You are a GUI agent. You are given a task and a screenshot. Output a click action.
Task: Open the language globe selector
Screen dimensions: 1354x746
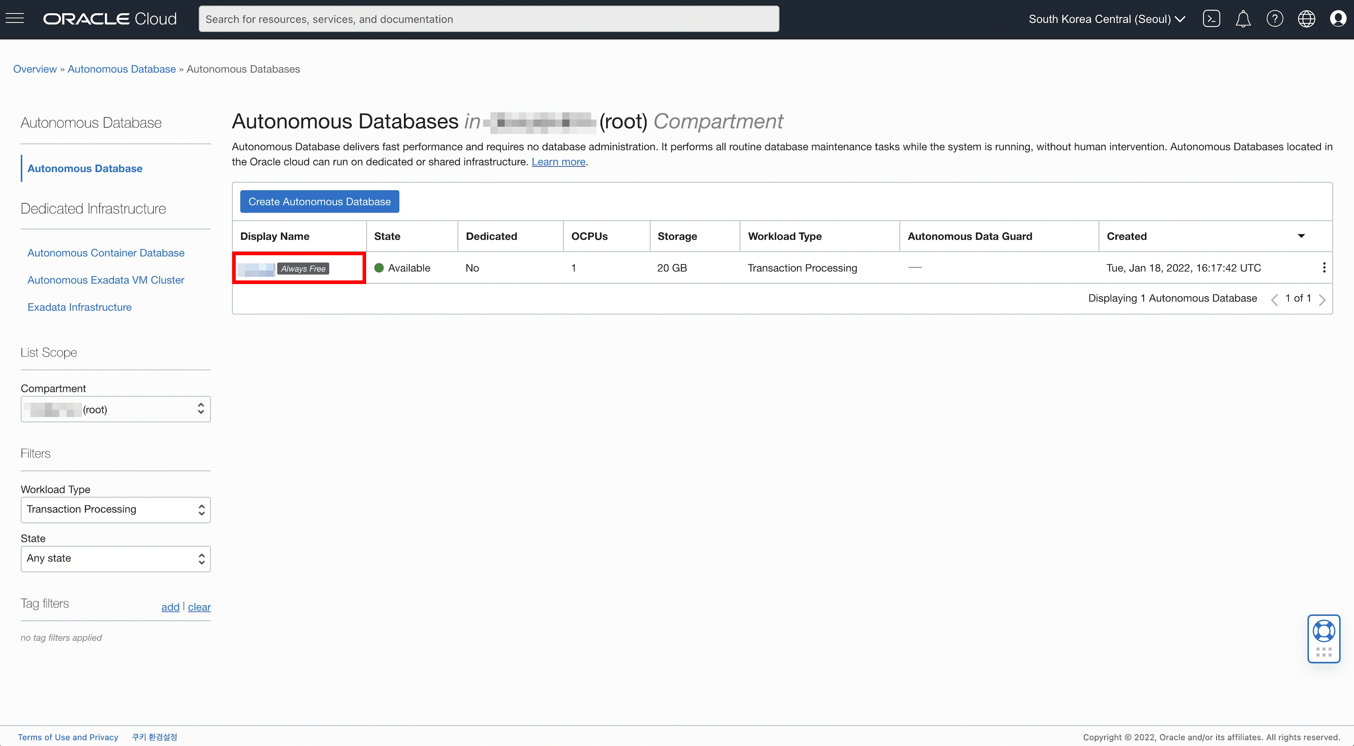(x=1306, y=19)
